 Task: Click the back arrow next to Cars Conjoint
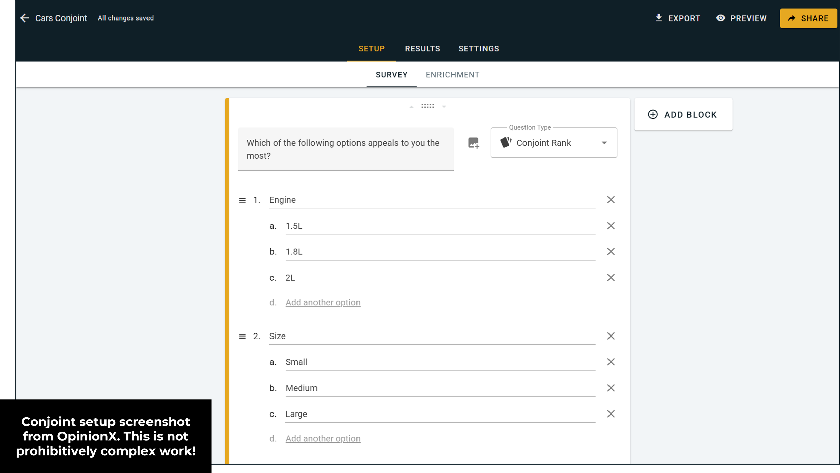25,18
